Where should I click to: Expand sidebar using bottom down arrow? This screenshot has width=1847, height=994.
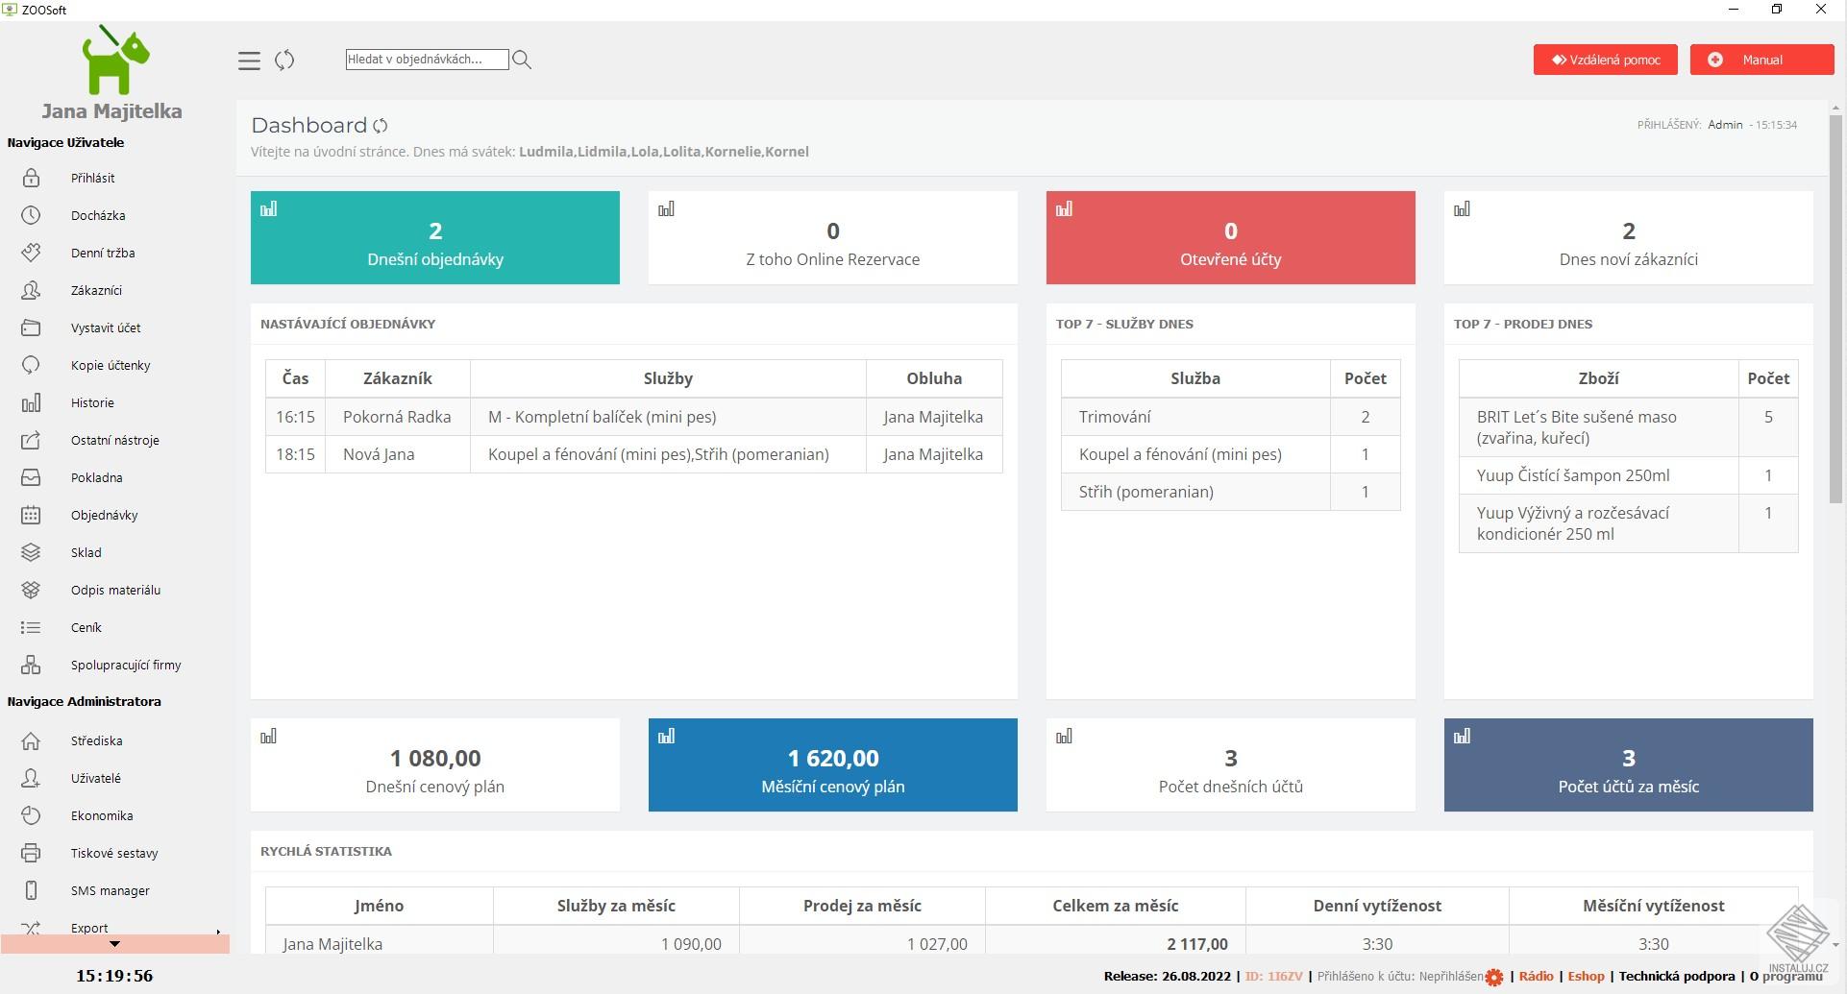(114, 944)
